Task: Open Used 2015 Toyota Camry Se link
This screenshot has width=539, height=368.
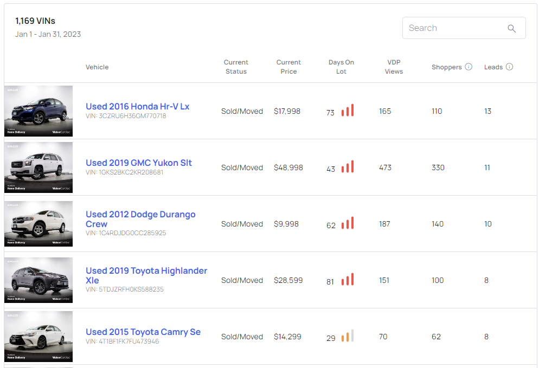Action: point(143,332)
